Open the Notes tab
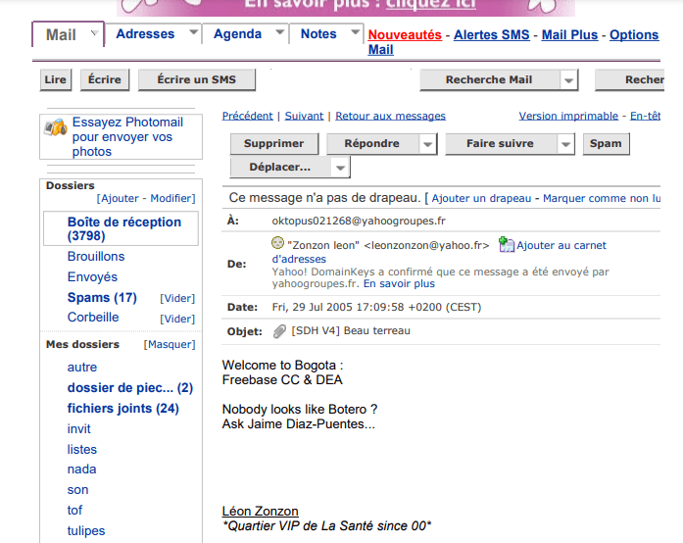The image size is (683, 543). pyautogui.click(x=318, y=34)
